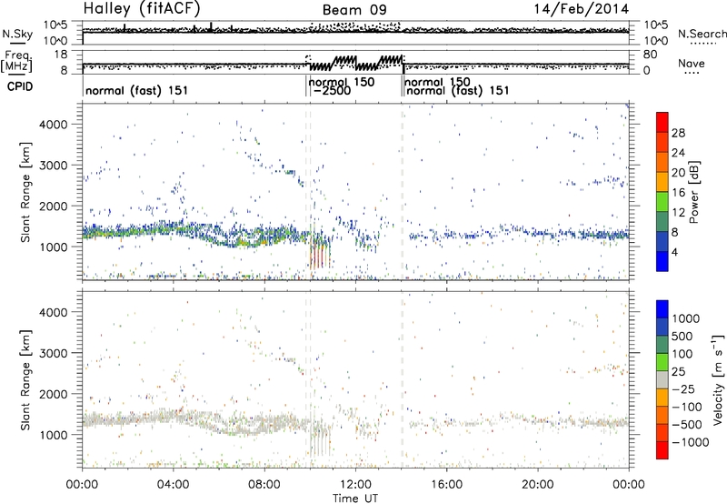Select the positive 25 velocity colorbar label
Image resolution: width=727 pixels, height=504 pixels.
click(679, 371)
